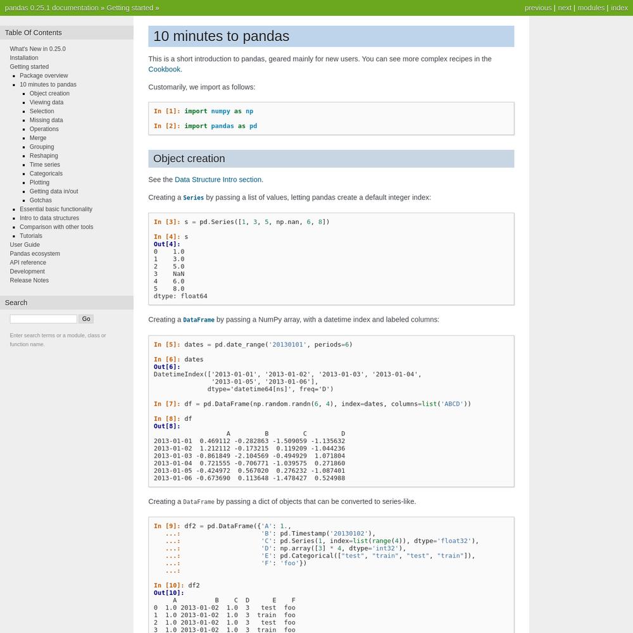Click the sidebar search input field
Image resolution: width=633 pixels, height=633 pixels.
pyautogui.click(x=43, y=318)
